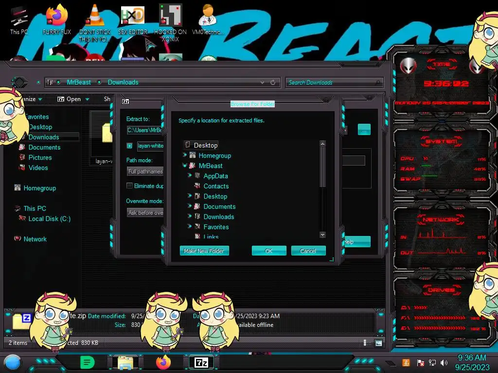Open the dropdown arrow next to Open
This screenshot has width=498, height=373.
[88, 99]
